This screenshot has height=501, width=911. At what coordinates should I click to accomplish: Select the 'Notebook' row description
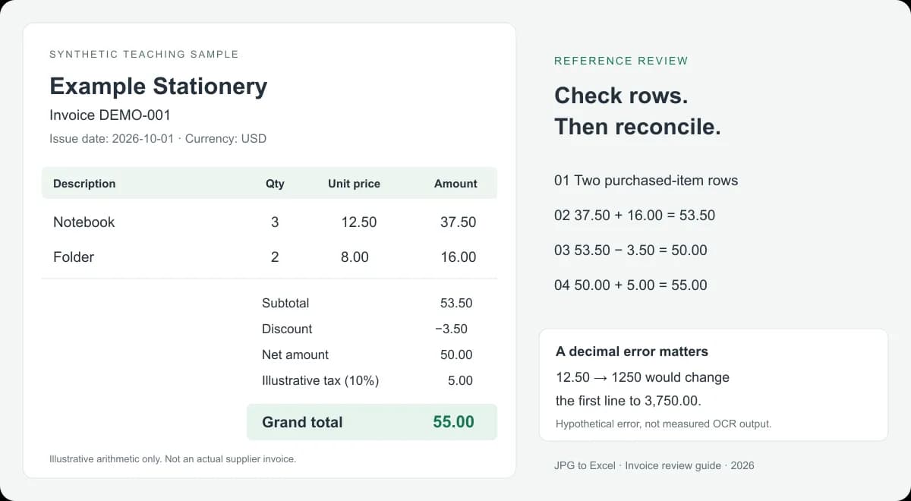84,222
